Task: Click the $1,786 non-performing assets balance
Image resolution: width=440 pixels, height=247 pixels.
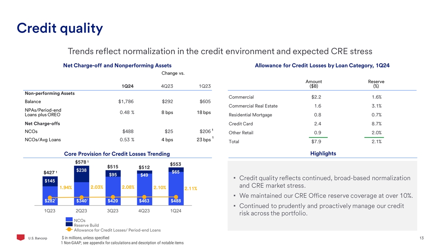Action: click(x=125, y=101)
